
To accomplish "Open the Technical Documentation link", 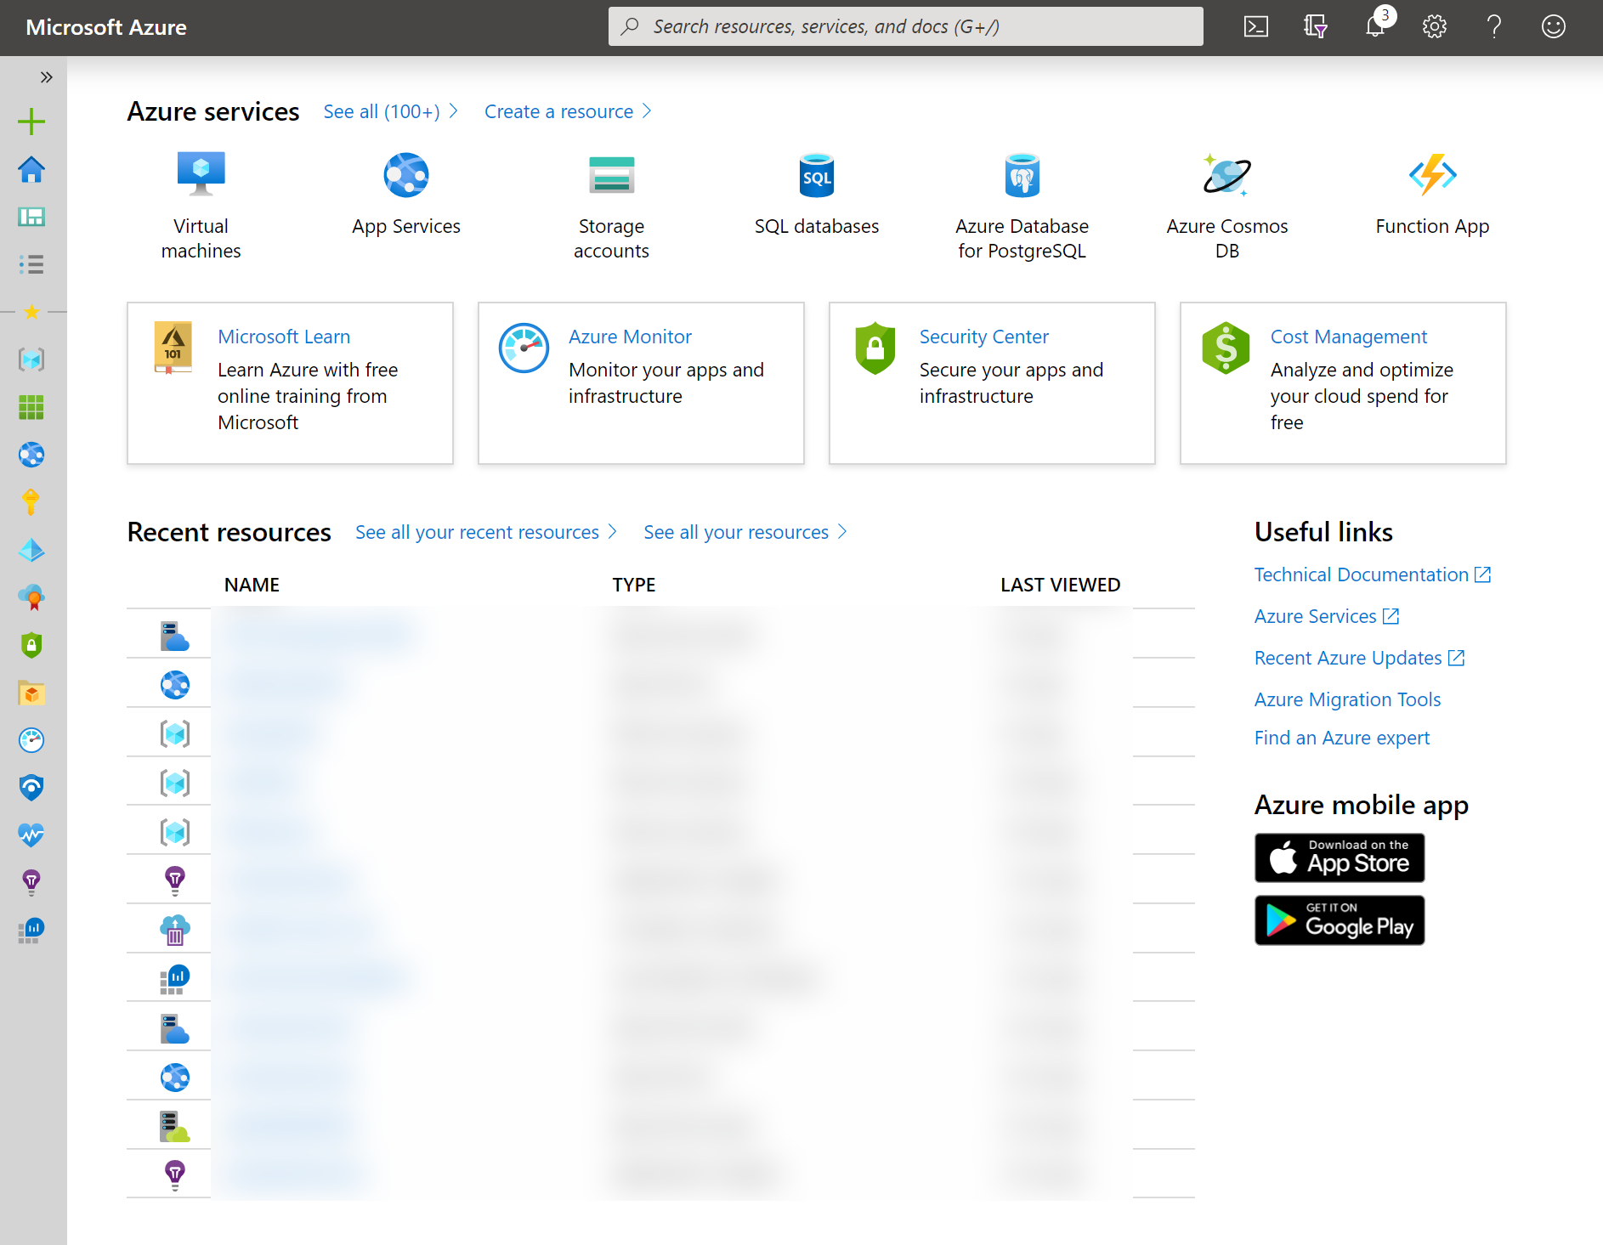I will point(1373,574).
